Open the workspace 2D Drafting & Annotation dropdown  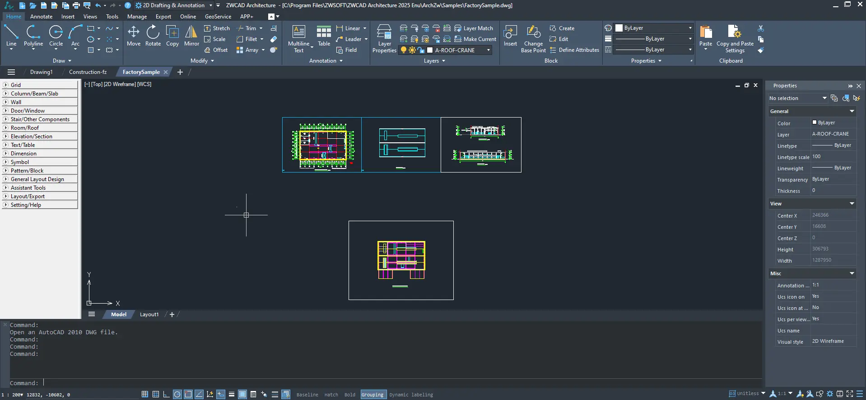pos(210,5)
